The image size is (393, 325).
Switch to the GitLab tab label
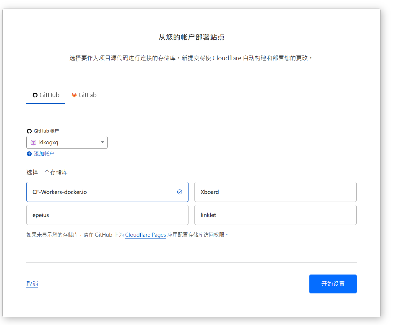pos(87,95)
